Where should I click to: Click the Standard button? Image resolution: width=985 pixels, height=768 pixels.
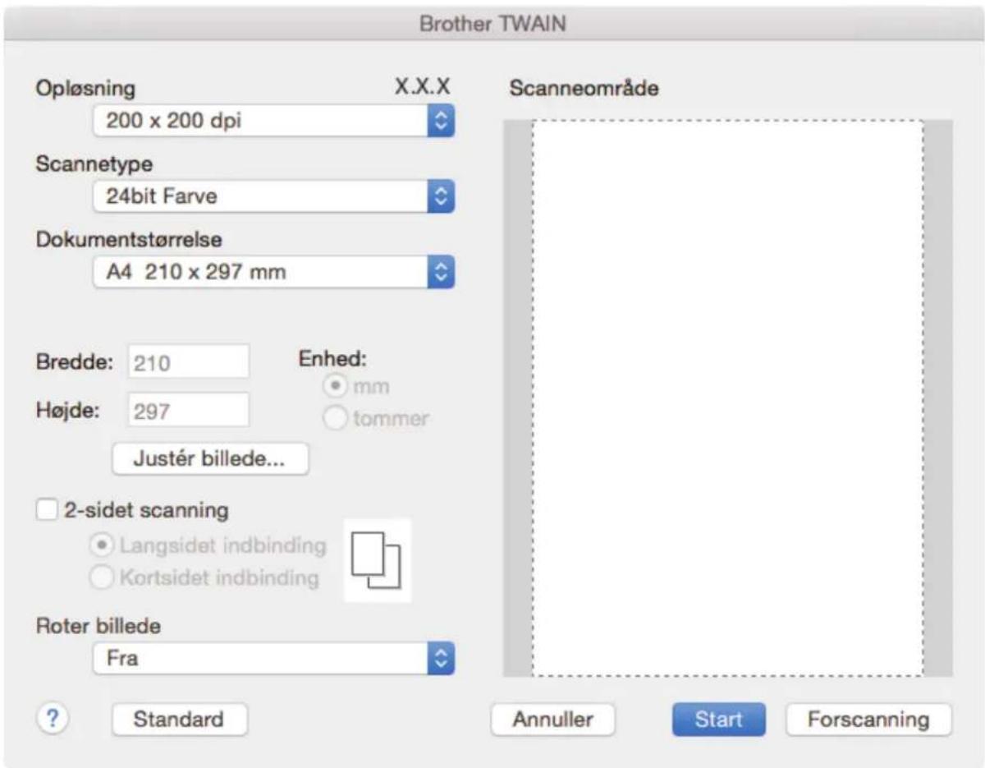[179, 720]
